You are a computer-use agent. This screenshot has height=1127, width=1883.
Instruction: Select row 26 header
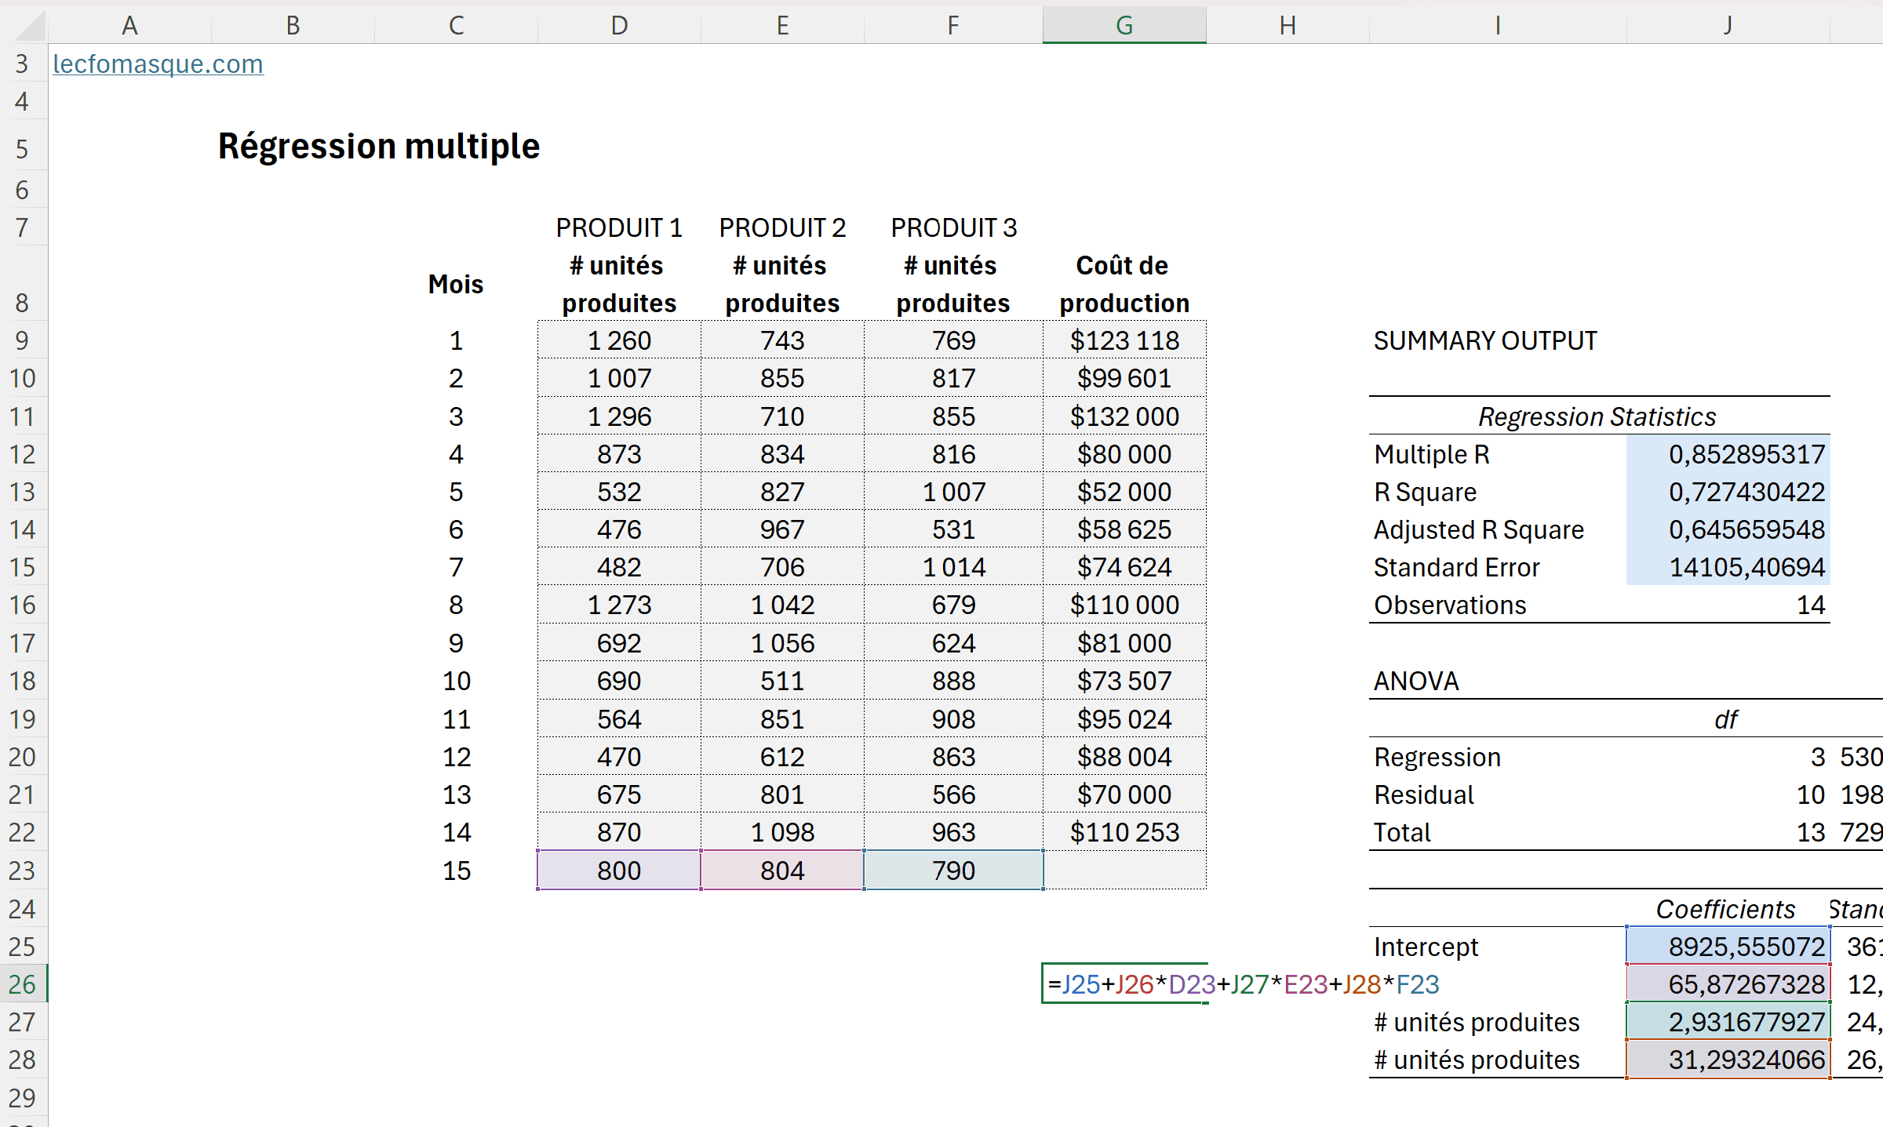pos(23,983)
